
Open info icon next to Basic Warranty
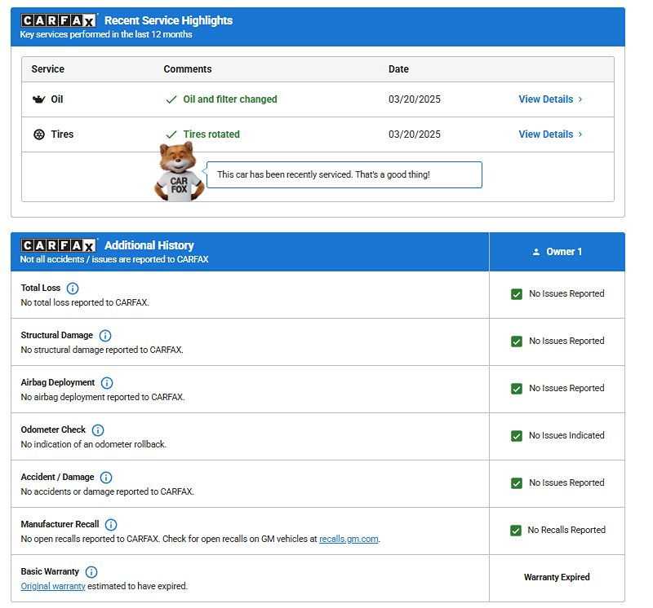[x=91, y=572]
